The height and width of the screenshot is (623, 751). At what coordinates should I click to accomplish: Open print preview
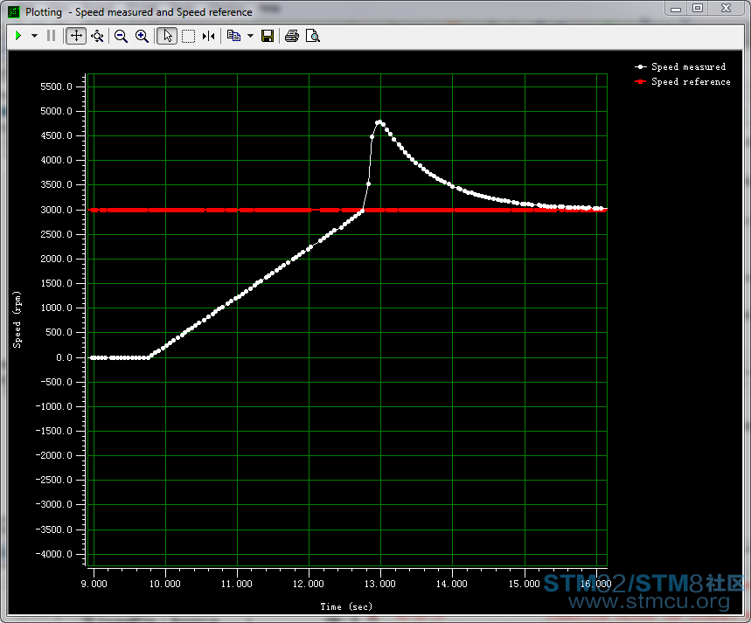[312, 36]
